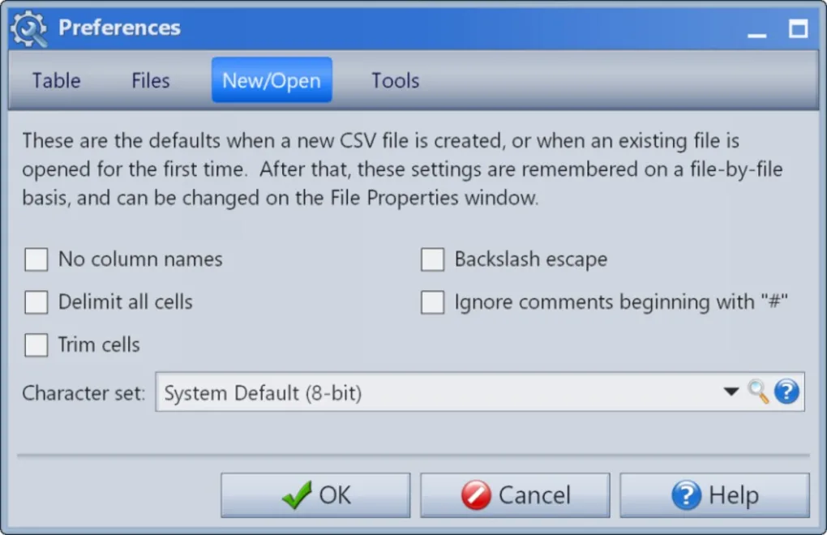Viewport: 827px width, 535px height.
Task: Go to the Tools tab
Action: tap(395, 80)
